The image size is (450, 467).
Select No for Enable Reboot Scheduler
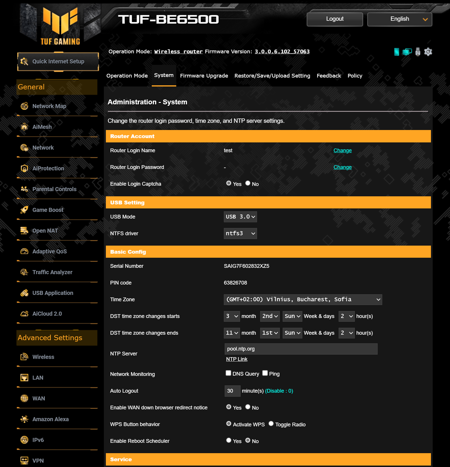pyautogui.click(x=248, y=440)
